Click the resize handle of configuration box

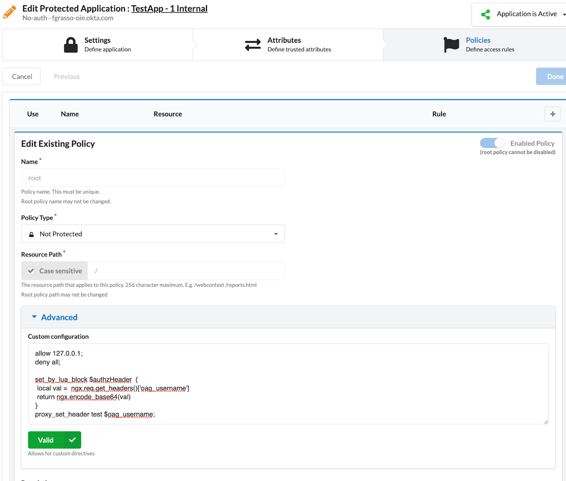click(546, 422)
